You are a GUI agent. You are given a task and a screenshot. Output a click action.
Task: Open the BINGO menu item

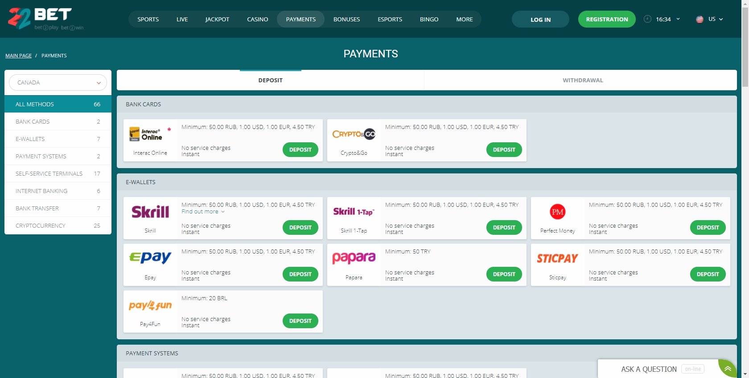click(429, 19)
